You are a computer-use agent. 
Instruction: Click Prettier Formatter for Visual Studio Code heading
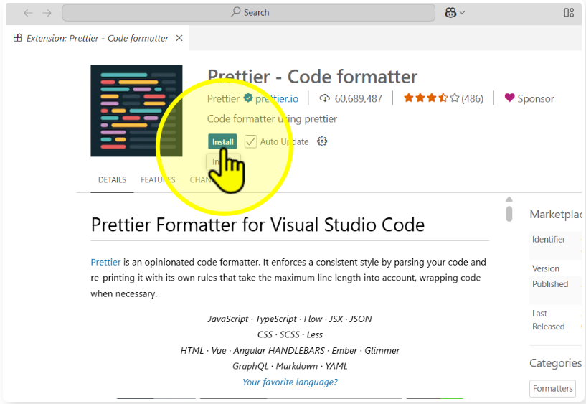coord(258,225)
